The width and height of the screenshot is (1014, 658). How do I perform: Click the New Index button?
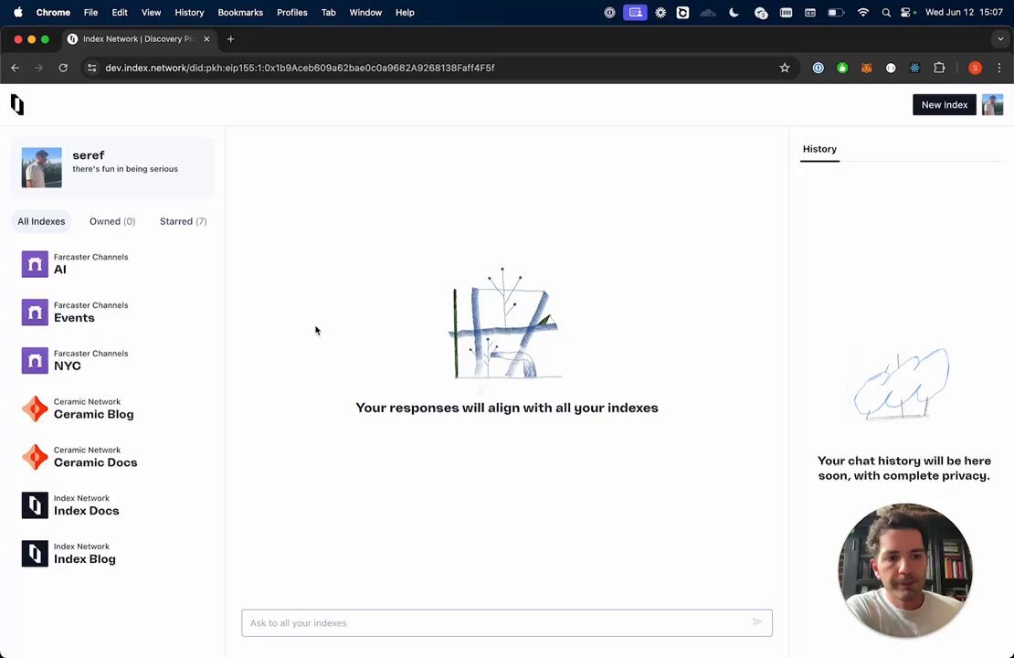(x=945, y=105)
